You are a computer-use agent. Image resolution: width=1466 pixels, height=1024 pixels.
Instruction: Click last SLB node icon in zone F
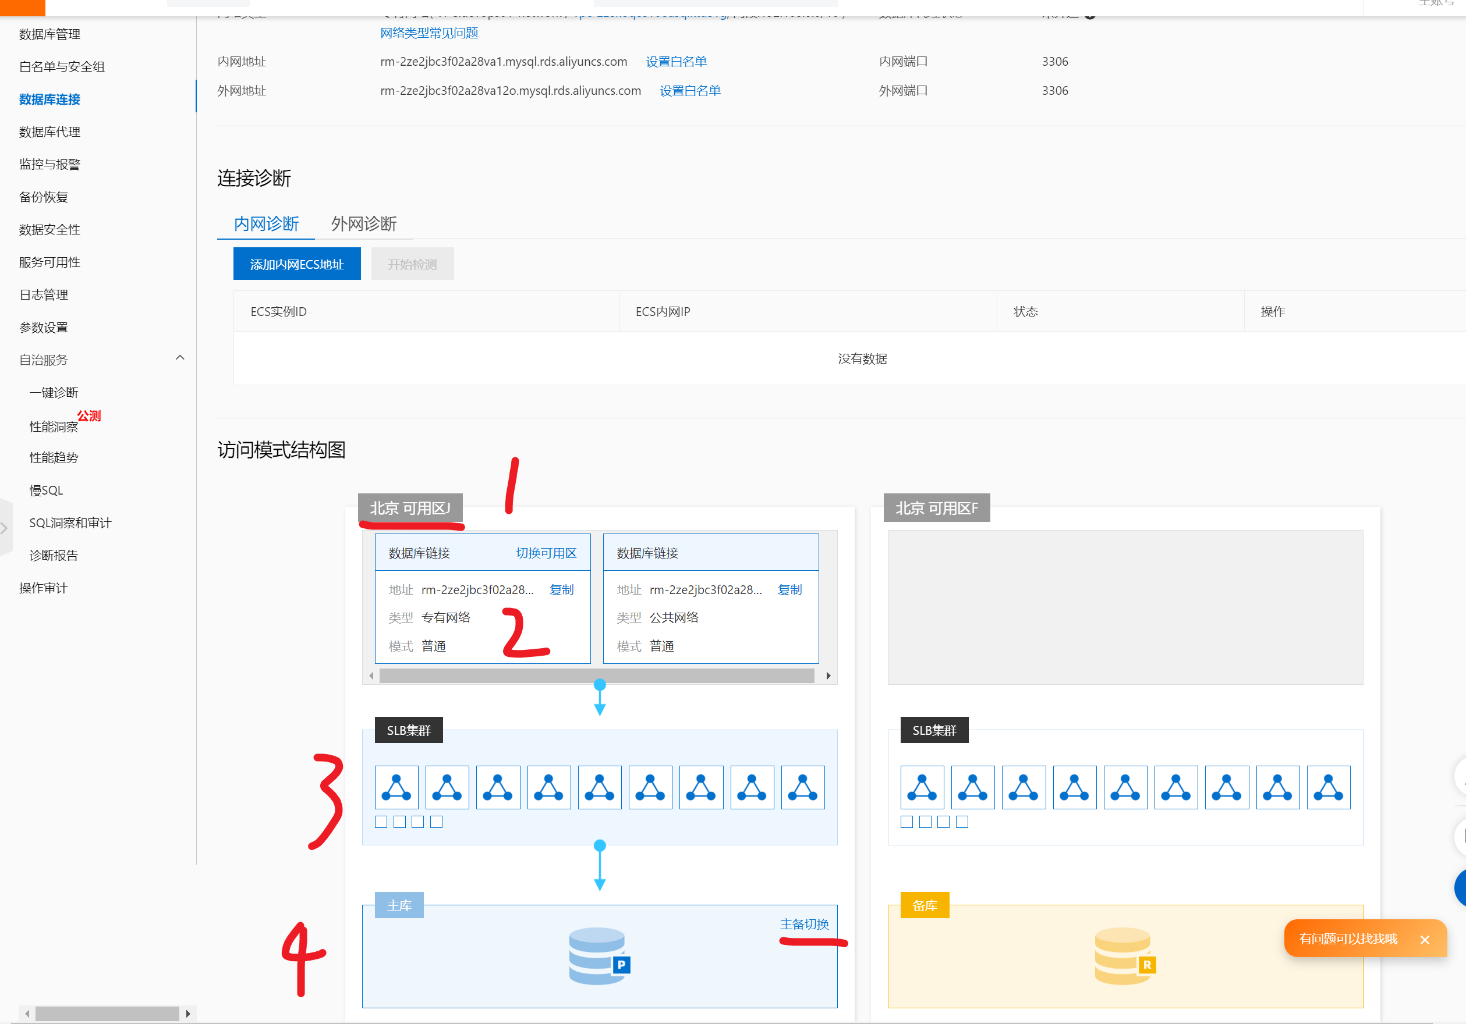pyautogui.click(x=1328, y=787)
